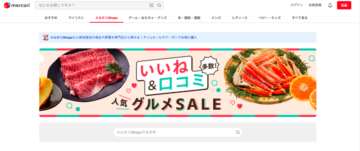
Task: Select the 本・雑誌・漫画 category
Action: click(x=189, y=18)
